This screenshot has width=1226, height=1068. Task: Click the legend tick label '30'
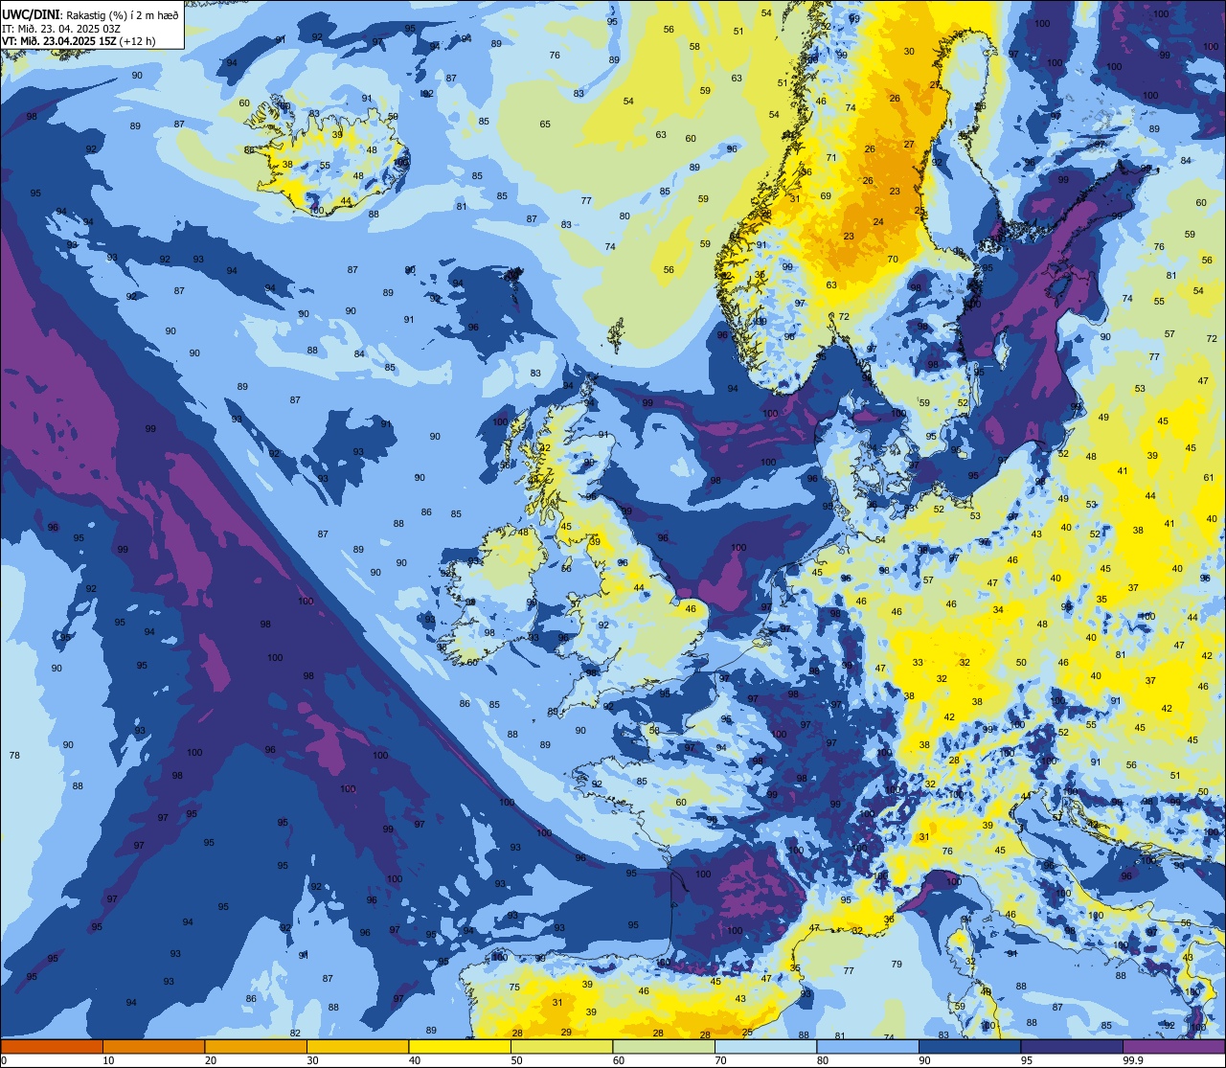tap(312, 1060)
